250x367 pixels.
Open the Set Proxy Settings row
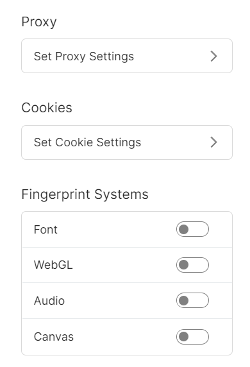[127, 56]
